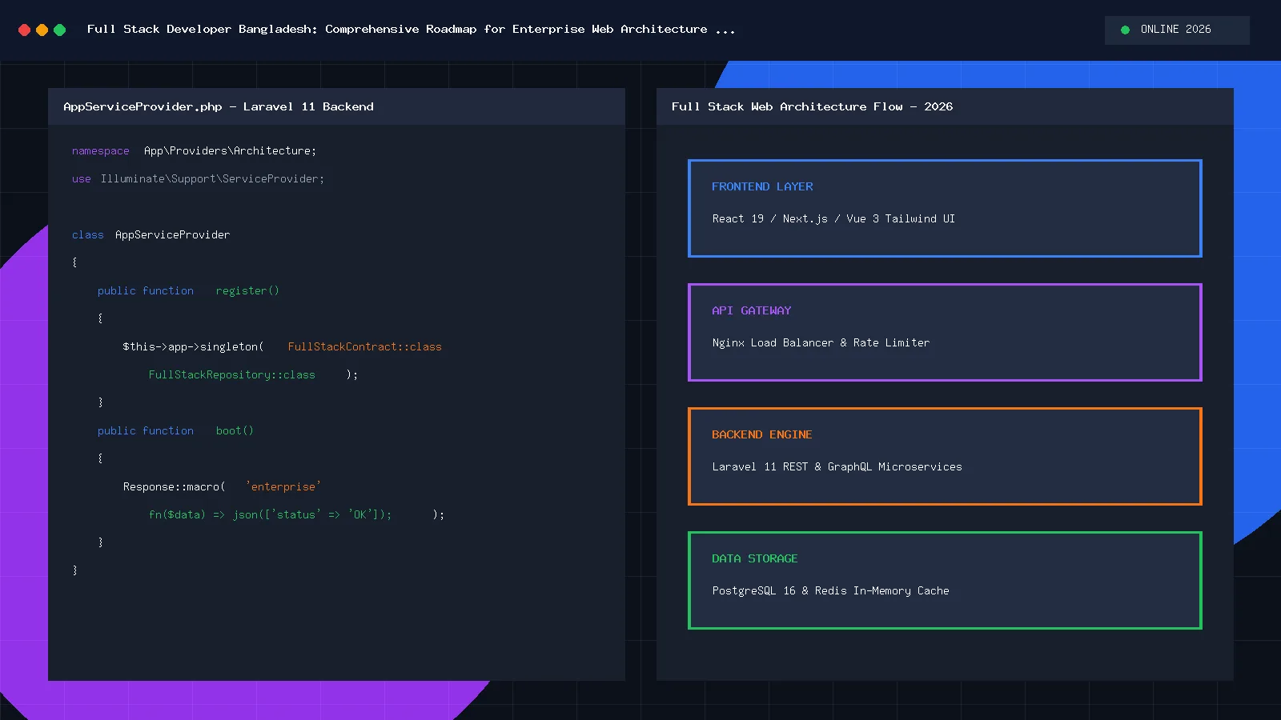
Task: Click the fn($data) => json line
Action: [x=271, y=514]
